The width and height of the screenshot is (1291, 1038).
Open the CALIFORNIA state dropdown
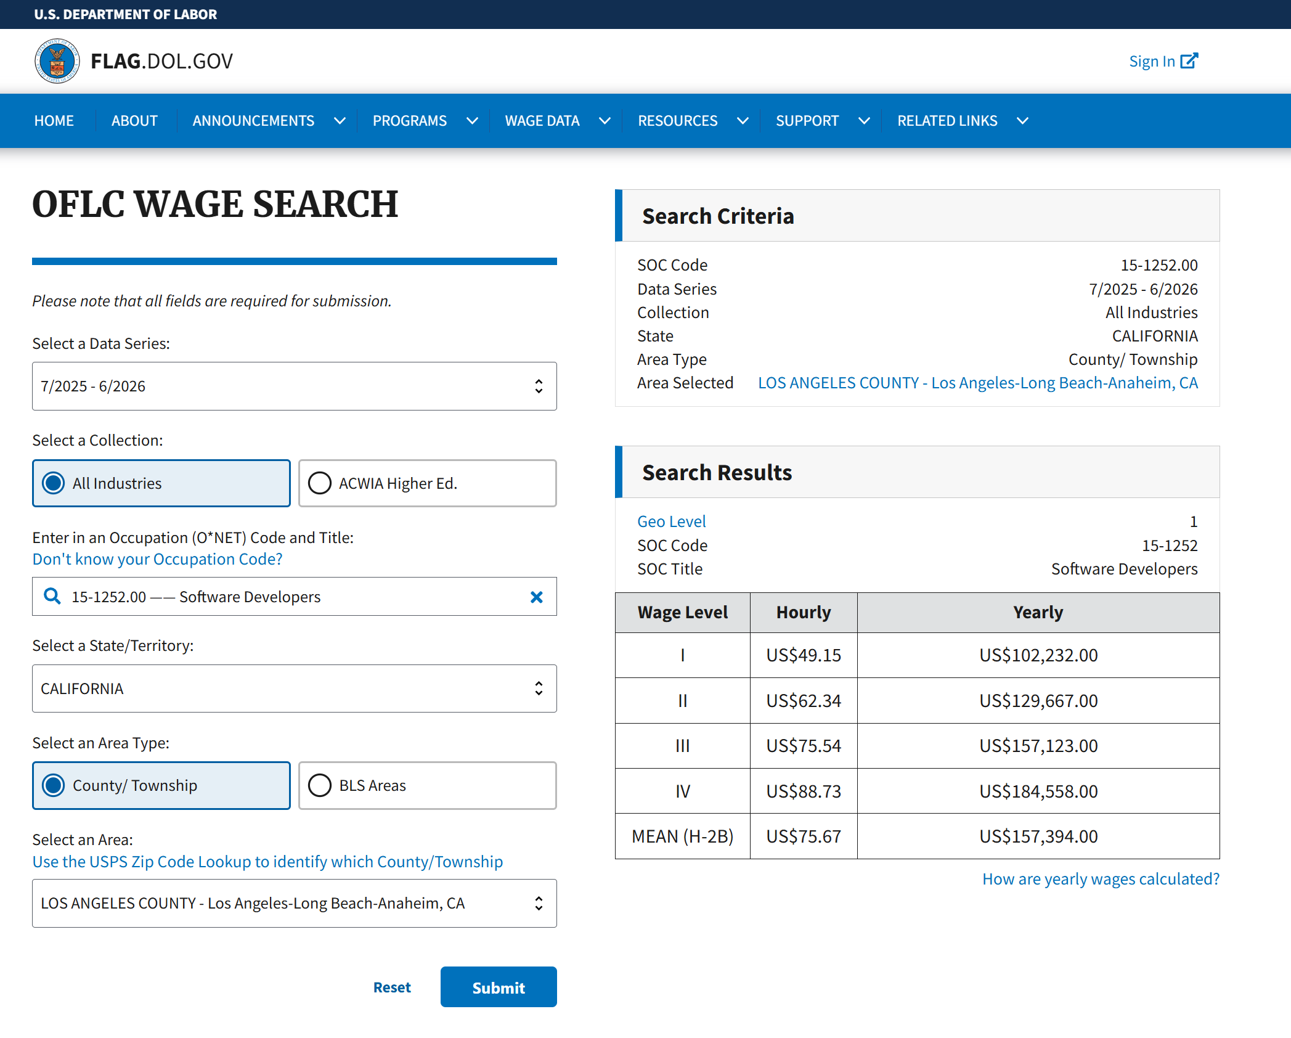pos(295,689)
